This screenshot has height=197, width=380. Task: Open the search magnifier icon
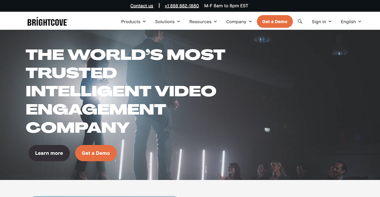point(300,22)
